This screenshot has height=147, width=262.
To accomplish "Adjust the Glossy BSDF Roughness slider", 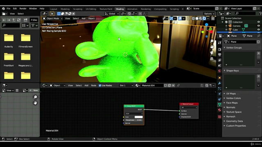I will coord(134,120).
